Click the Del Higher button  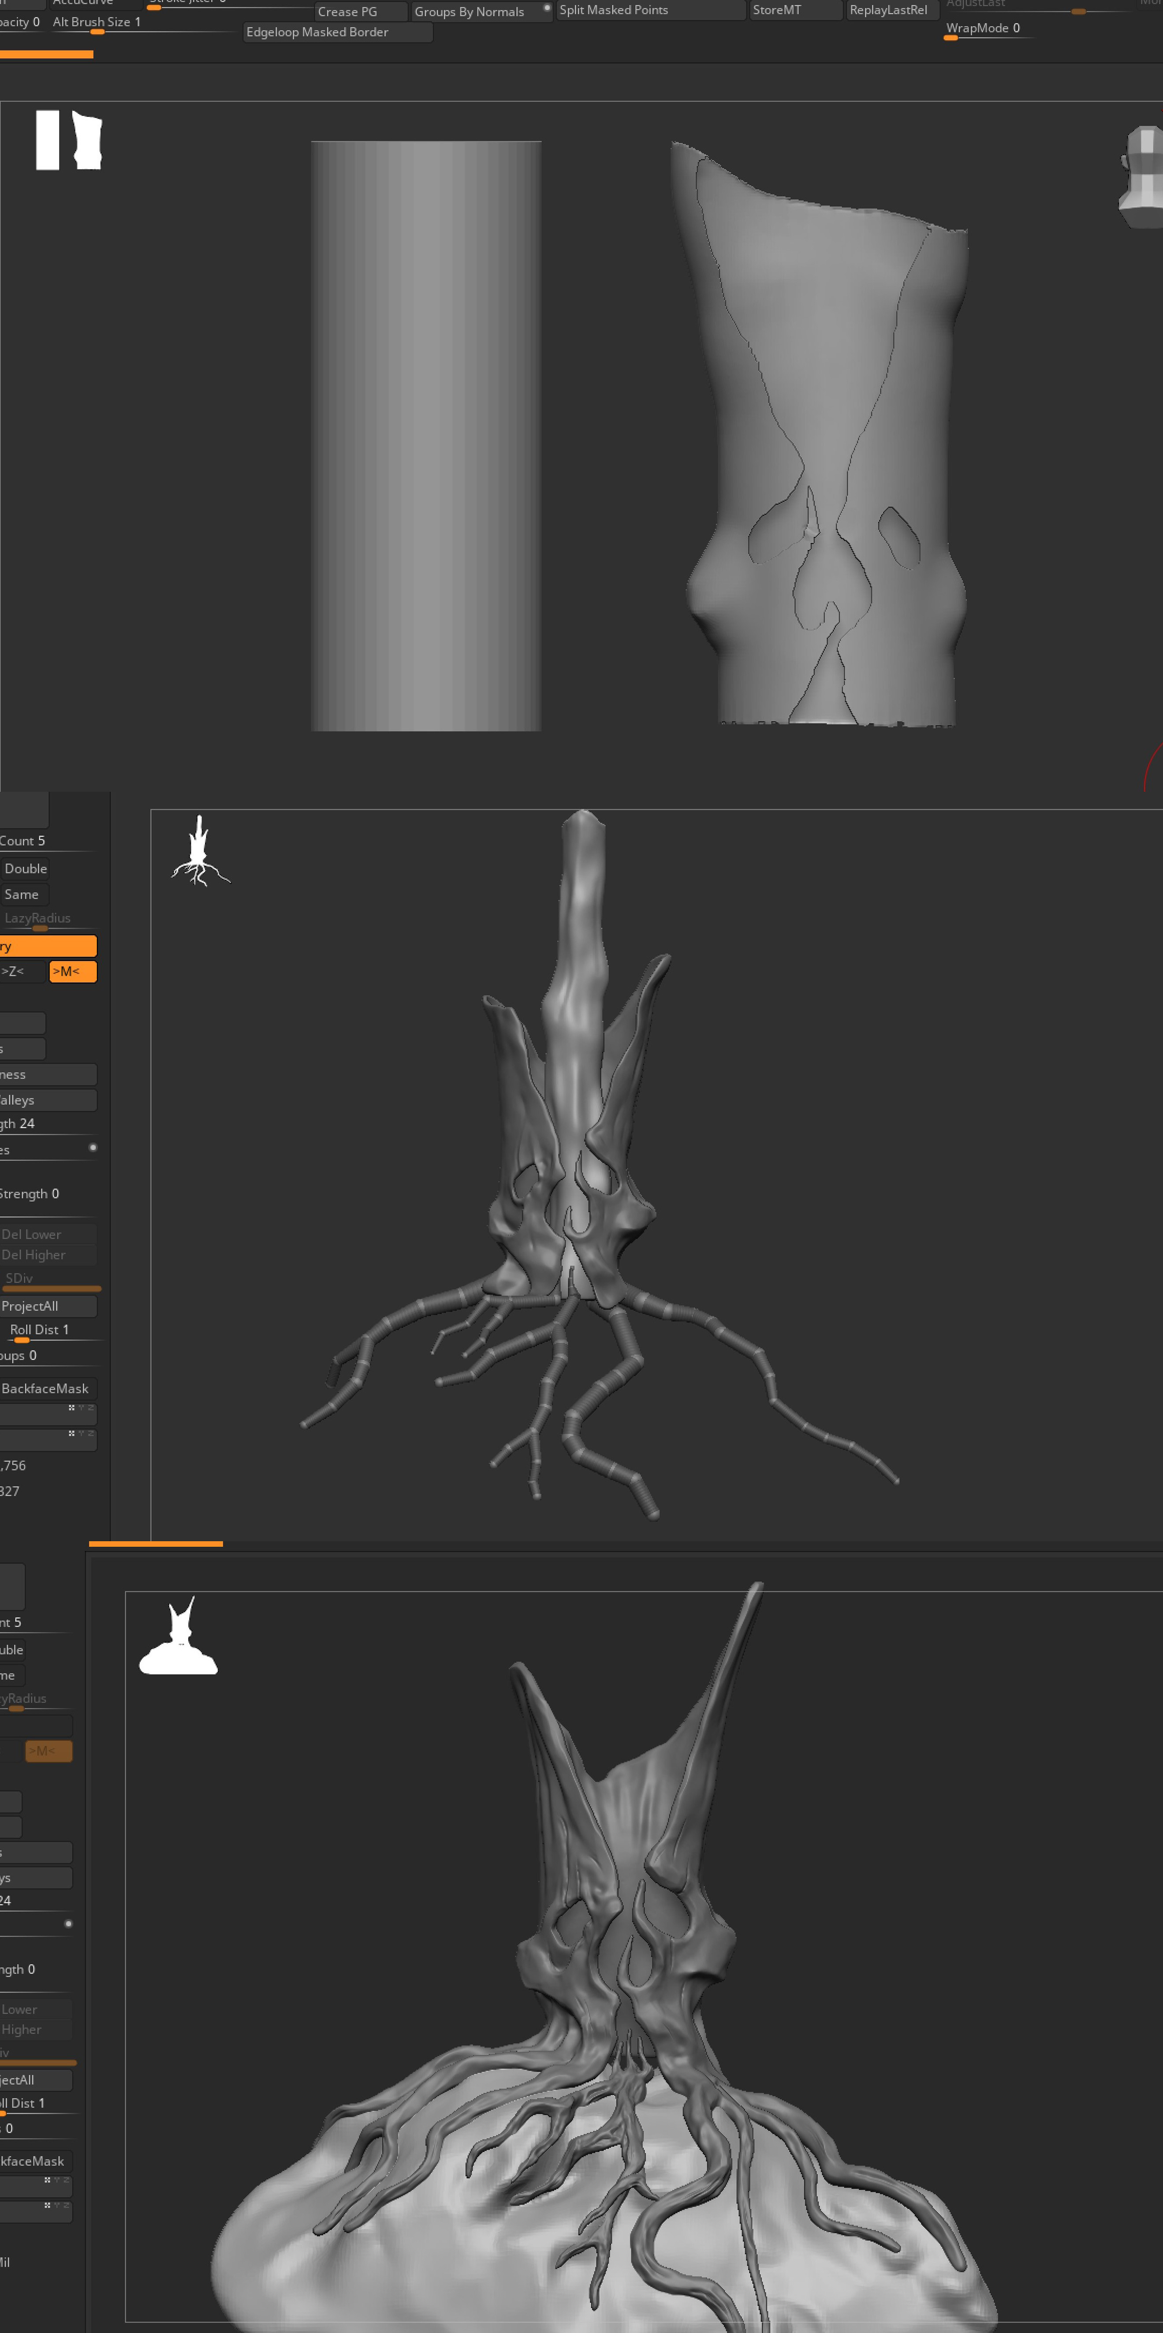tap(48, 1254)
